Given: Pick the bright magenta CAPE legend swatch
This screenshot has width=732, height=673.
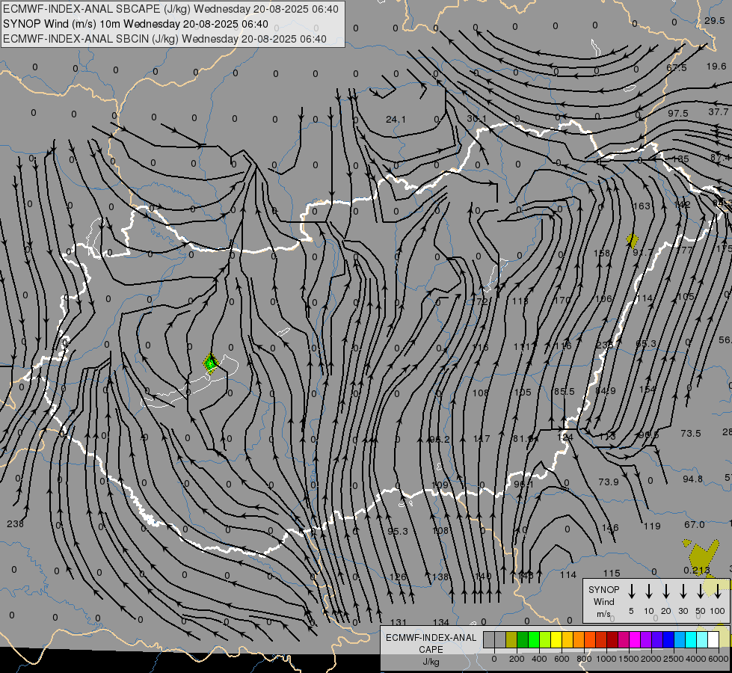Looking at the screenshot, I should point(635,639).
